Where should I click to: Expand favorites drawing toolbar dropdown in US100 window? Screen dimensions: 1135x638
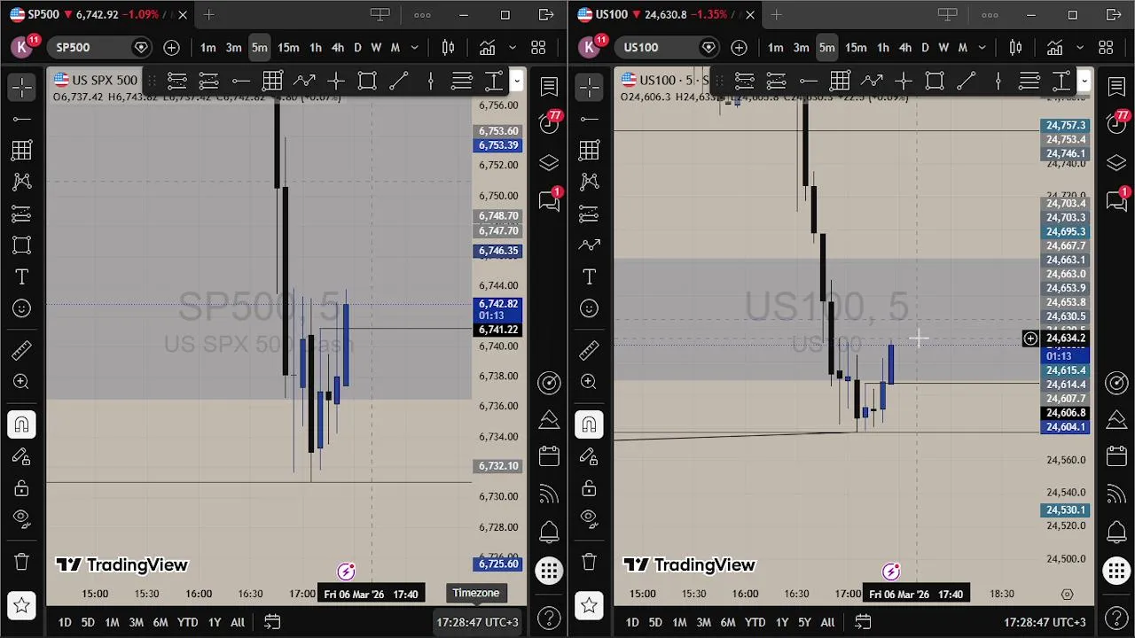tap(1084, 82)
